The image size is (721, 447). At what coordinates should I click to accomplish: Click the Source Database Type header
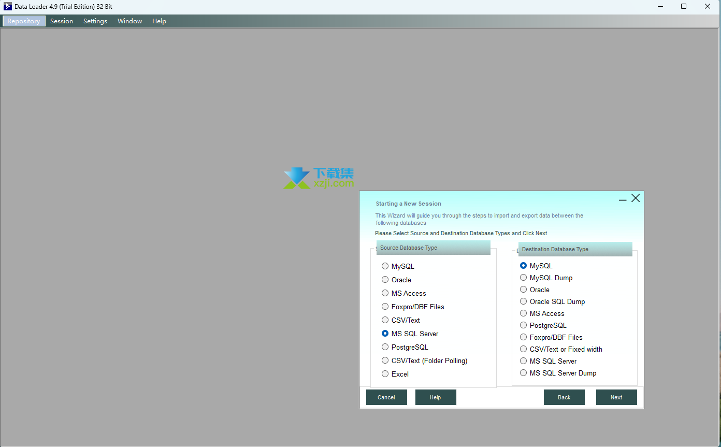(434, 248)
